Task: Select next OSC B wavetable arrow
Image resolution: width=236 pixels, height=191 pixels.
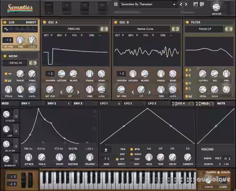Action: tap(178, 29)
